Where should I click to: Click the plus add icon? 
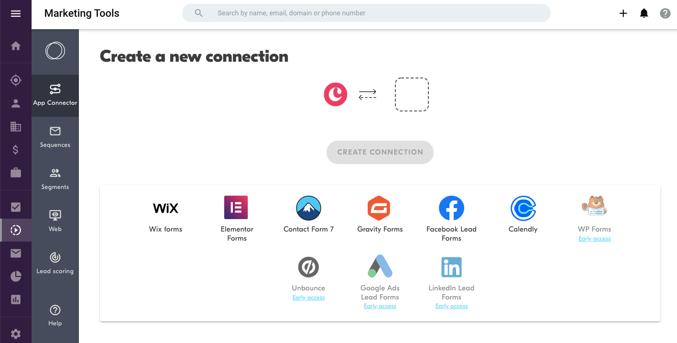pos(623,13)
